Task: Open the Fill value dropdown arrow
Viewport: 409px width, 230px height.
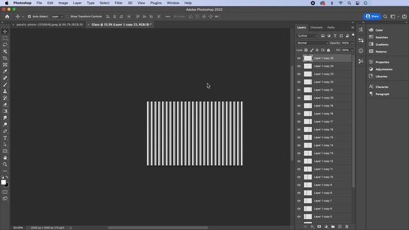Action: pos(352,50)
